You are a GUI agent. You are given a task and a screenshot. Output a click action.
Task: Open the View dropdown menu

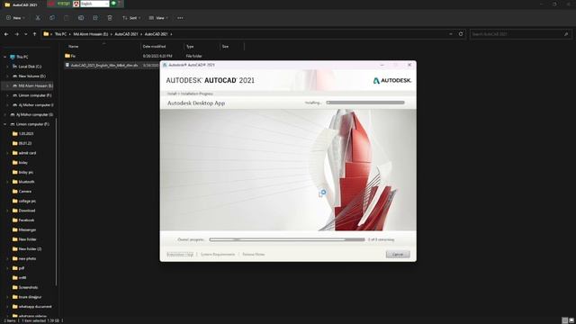tap(158, 18)
